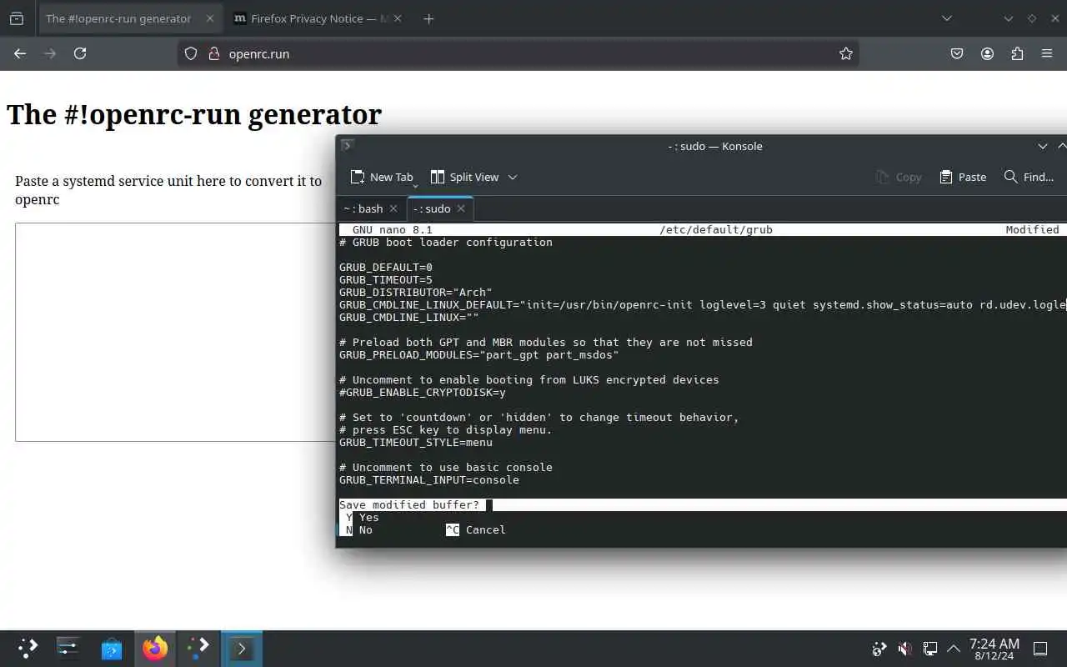1067x667 pixels.
Task: Open the clock showing 7:24 AM
Action: coord(994,648)
